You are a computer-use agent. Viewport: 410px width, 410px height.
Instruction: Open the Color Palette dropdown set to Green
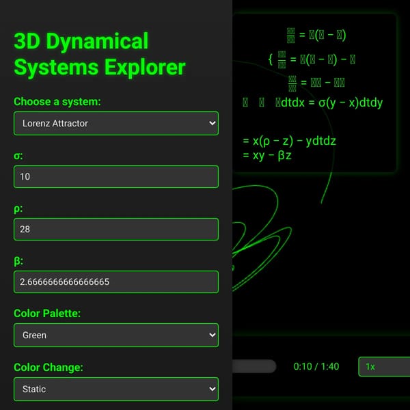(116, 335)
